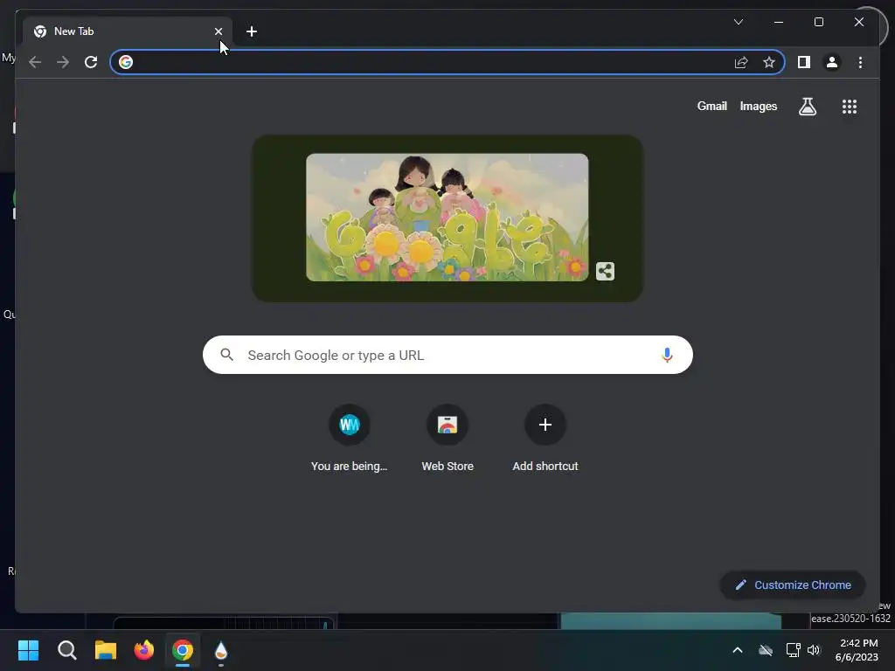Screen dimensions: 895x671
Task: Click the OneDrive cloud tray icon
Action: point(766,650)
